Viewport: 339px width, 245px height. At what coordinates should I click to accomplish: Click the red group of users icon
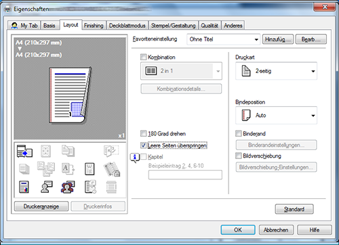click(x=68, y=187)
